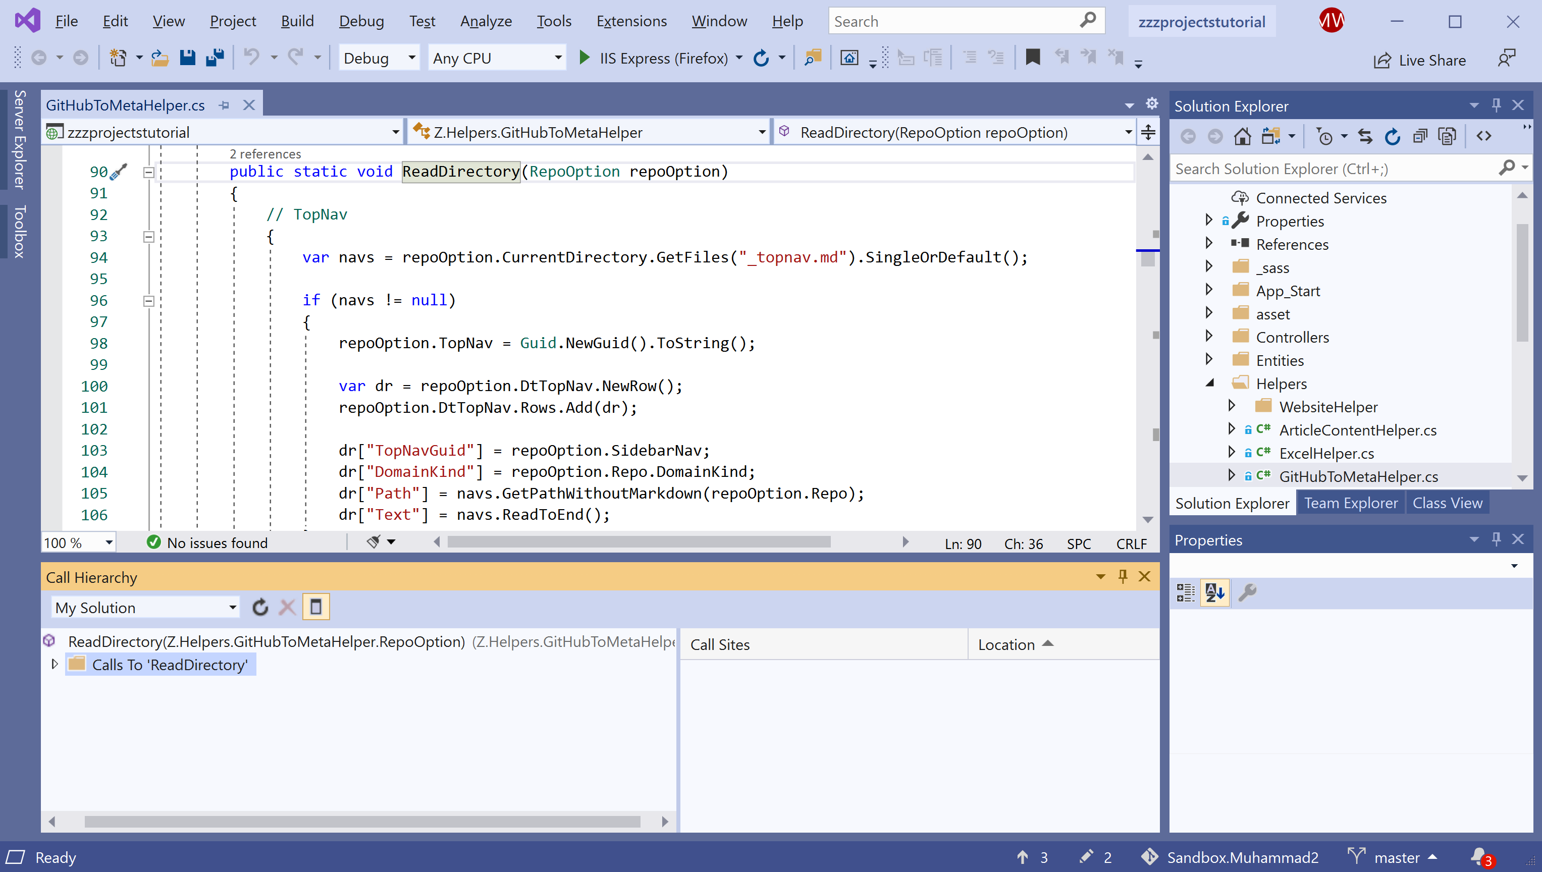Toggle categorized view in the Properties panel
The width and height of the screenshot is (1542, 872).
1185,592
